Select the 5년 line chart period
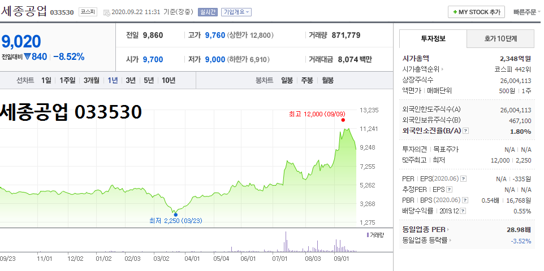Screen dimensions: 544x271 pyautogui.click(x=149, y=80)
